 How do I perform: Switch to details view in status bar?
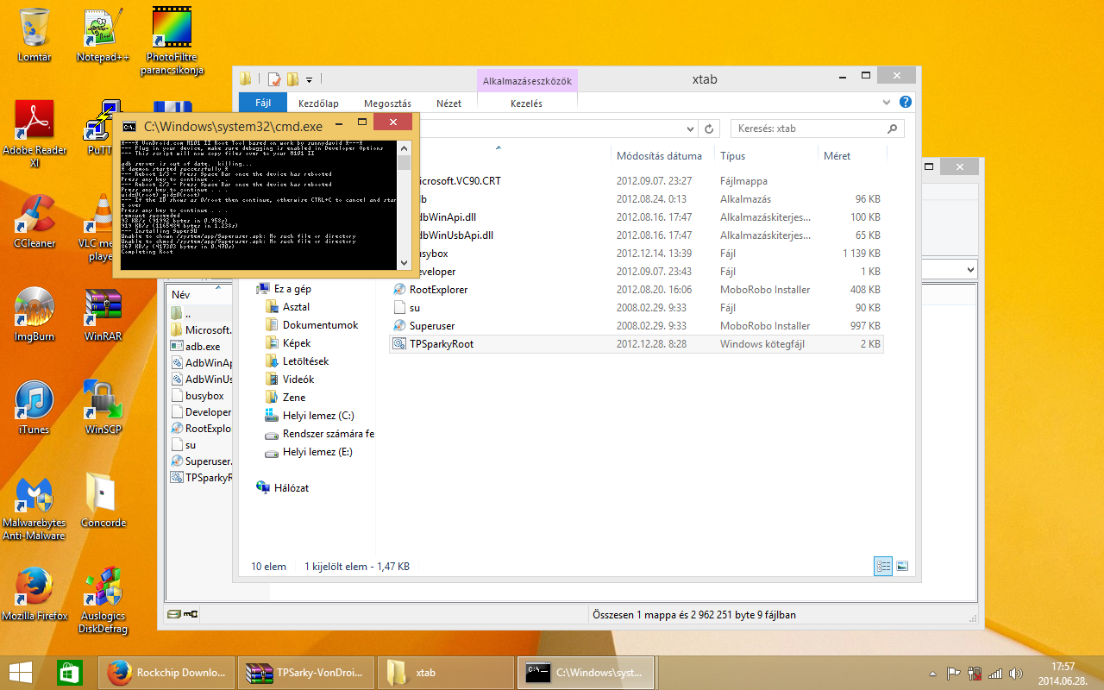(x=883, y=566)
